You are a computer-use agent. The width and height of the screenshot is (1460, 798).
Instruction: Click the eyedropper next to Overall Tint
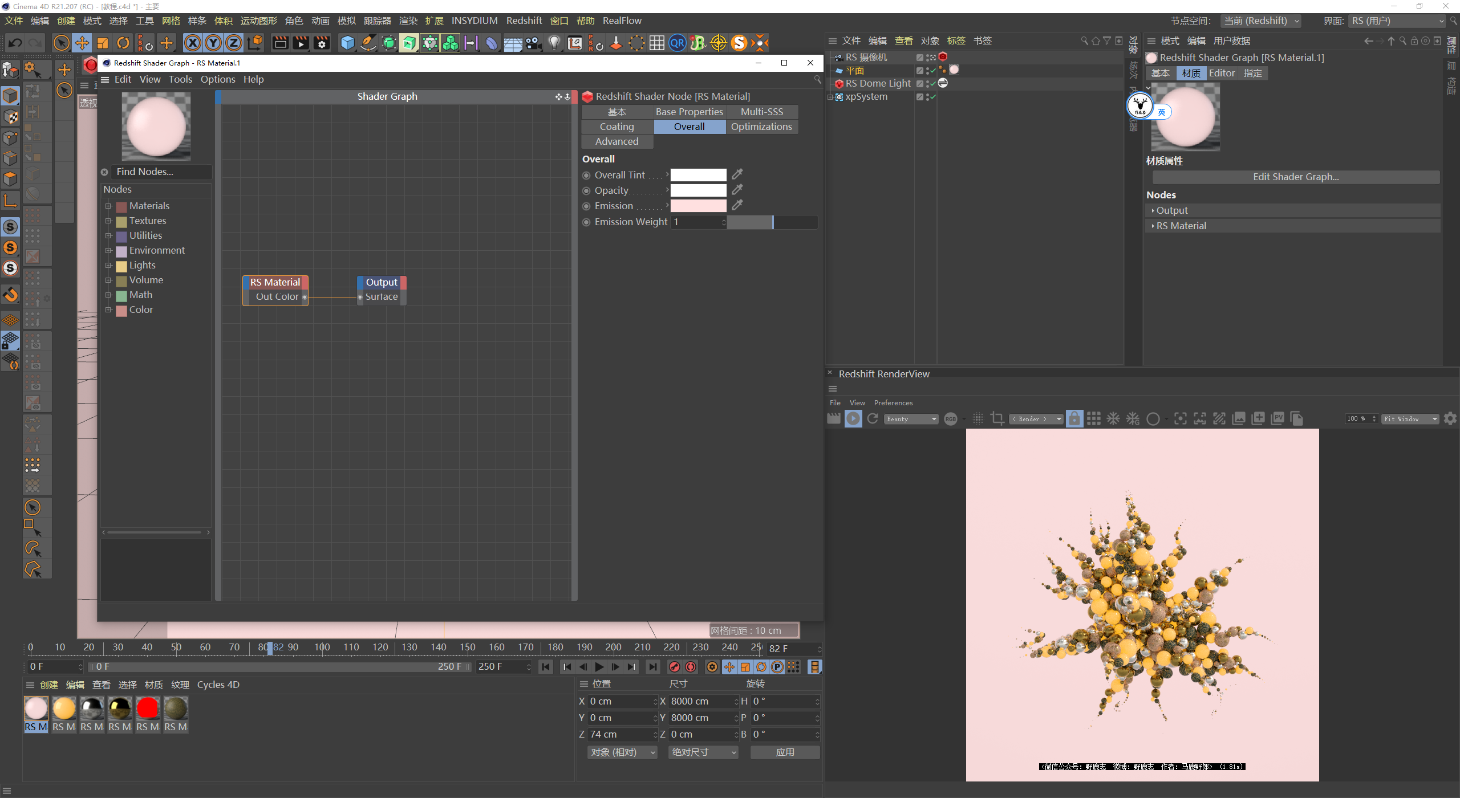737,174
